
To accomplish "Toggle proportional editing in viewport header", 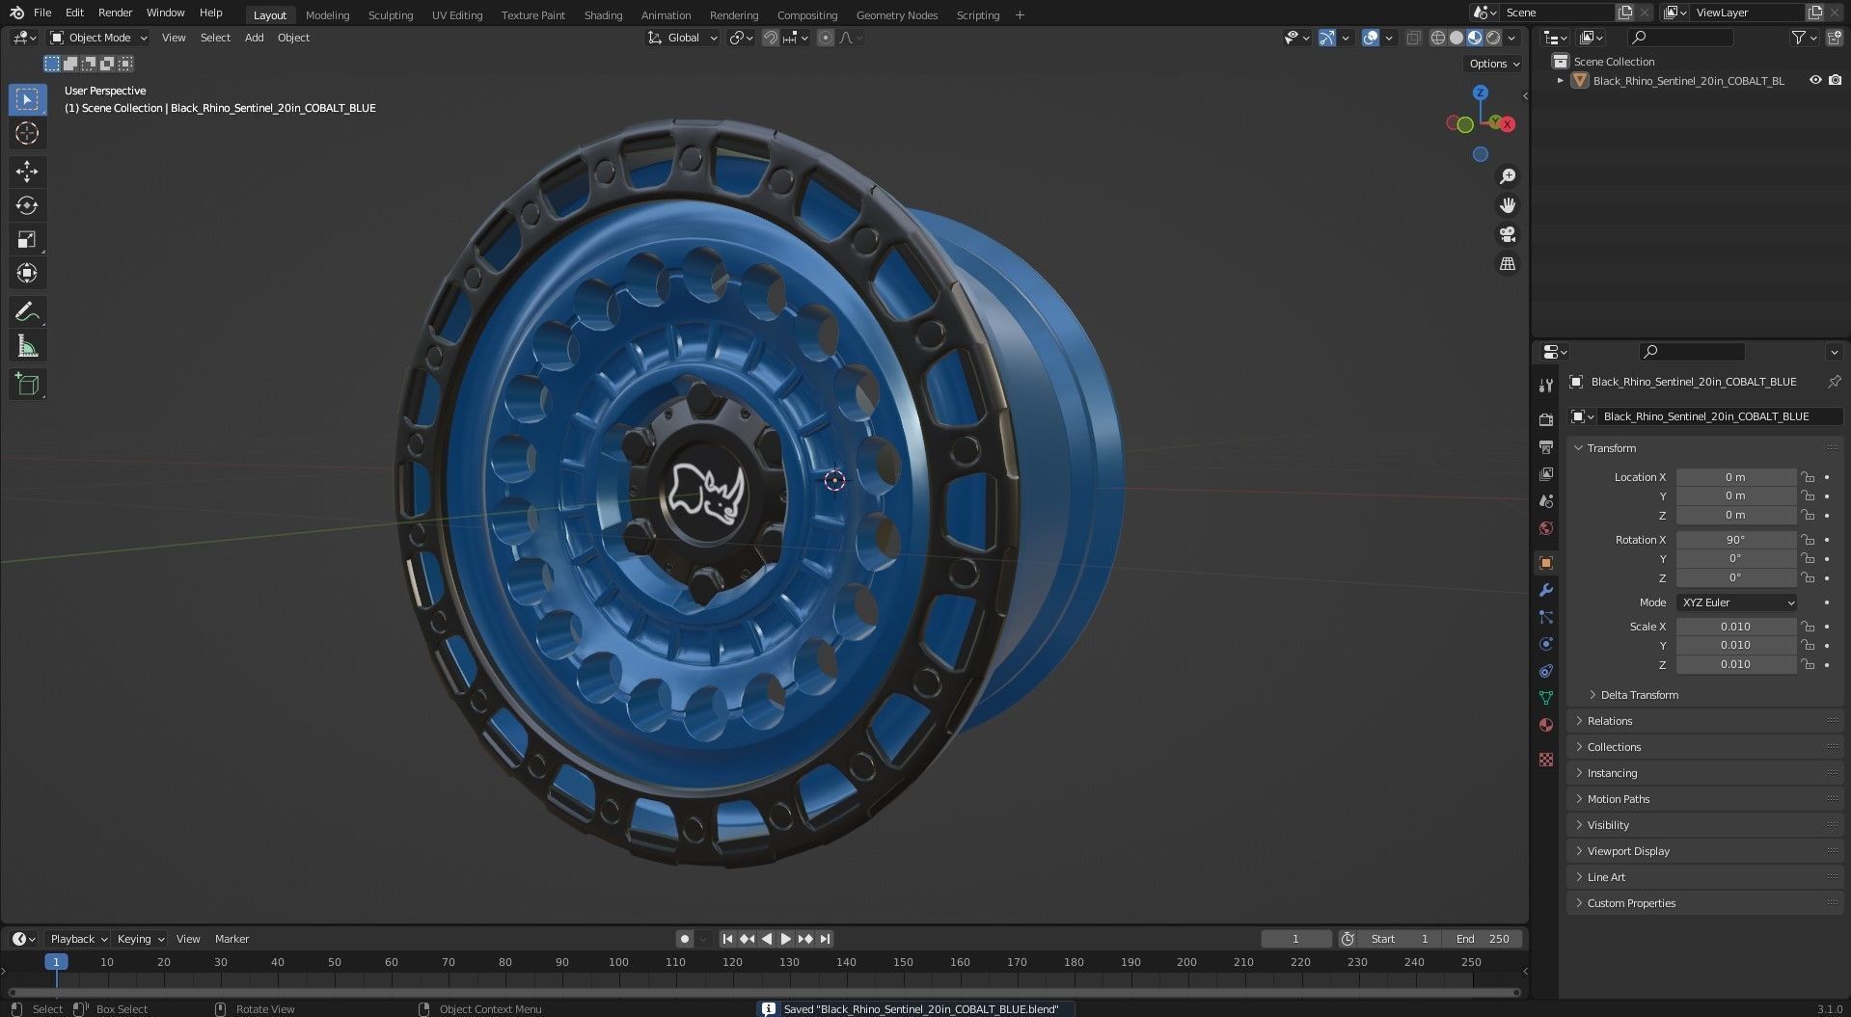I will 826,38.
